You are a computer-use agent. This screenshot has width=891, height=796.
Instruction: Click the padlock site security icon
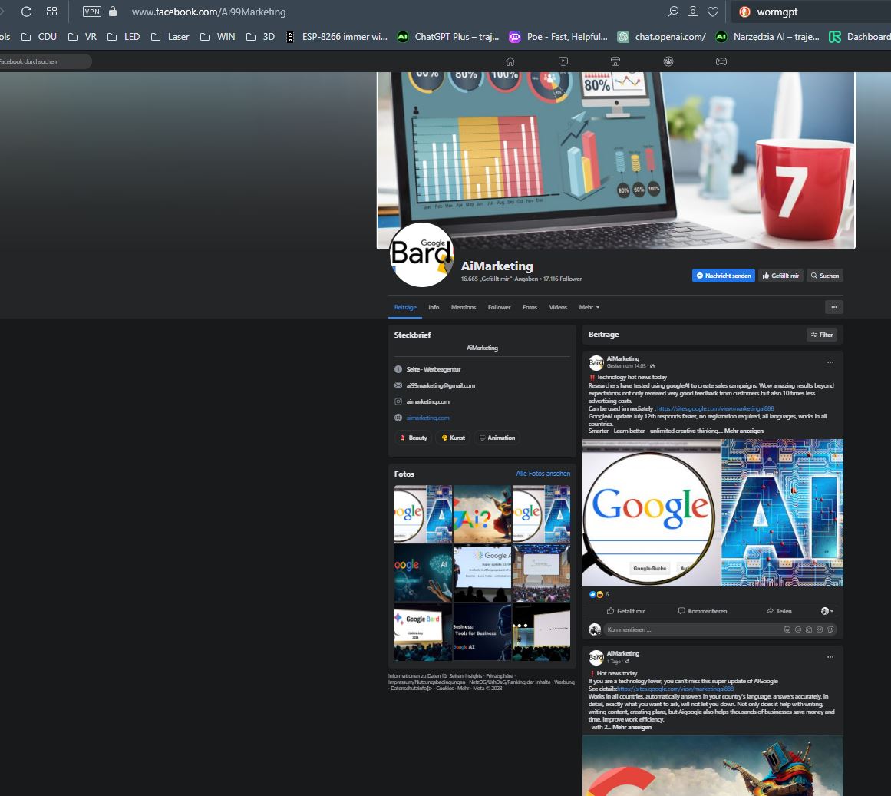(x=113, y=12)
